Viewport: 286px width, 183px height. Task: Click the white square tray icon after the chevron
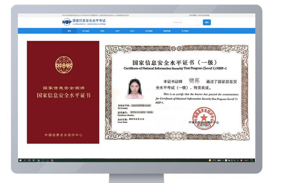(226, 160)
